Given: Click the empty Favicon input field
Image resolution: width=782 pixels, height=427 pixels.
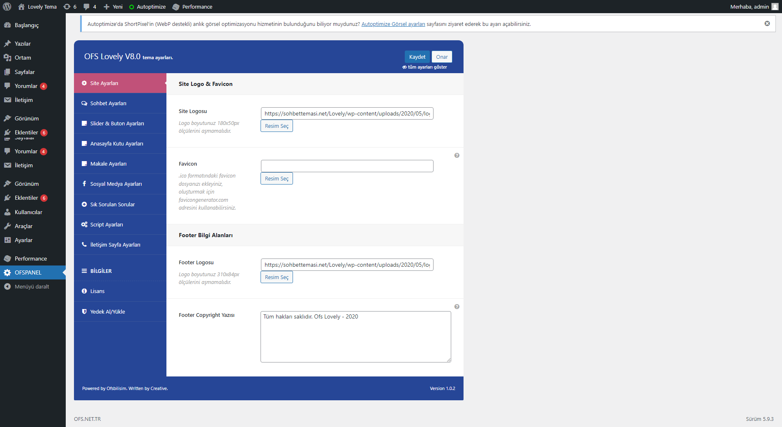Looking at the screenshot, I should click(347, 166).
